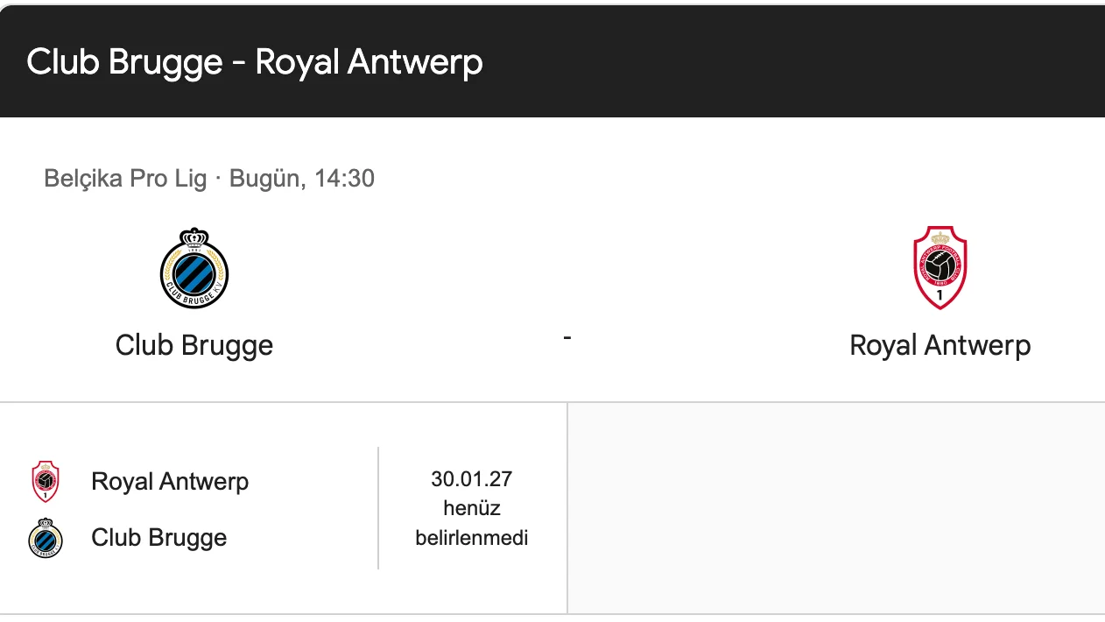Open Club Brugge team name under large crest
This screenshot has height=622, width=1105.
194,345
